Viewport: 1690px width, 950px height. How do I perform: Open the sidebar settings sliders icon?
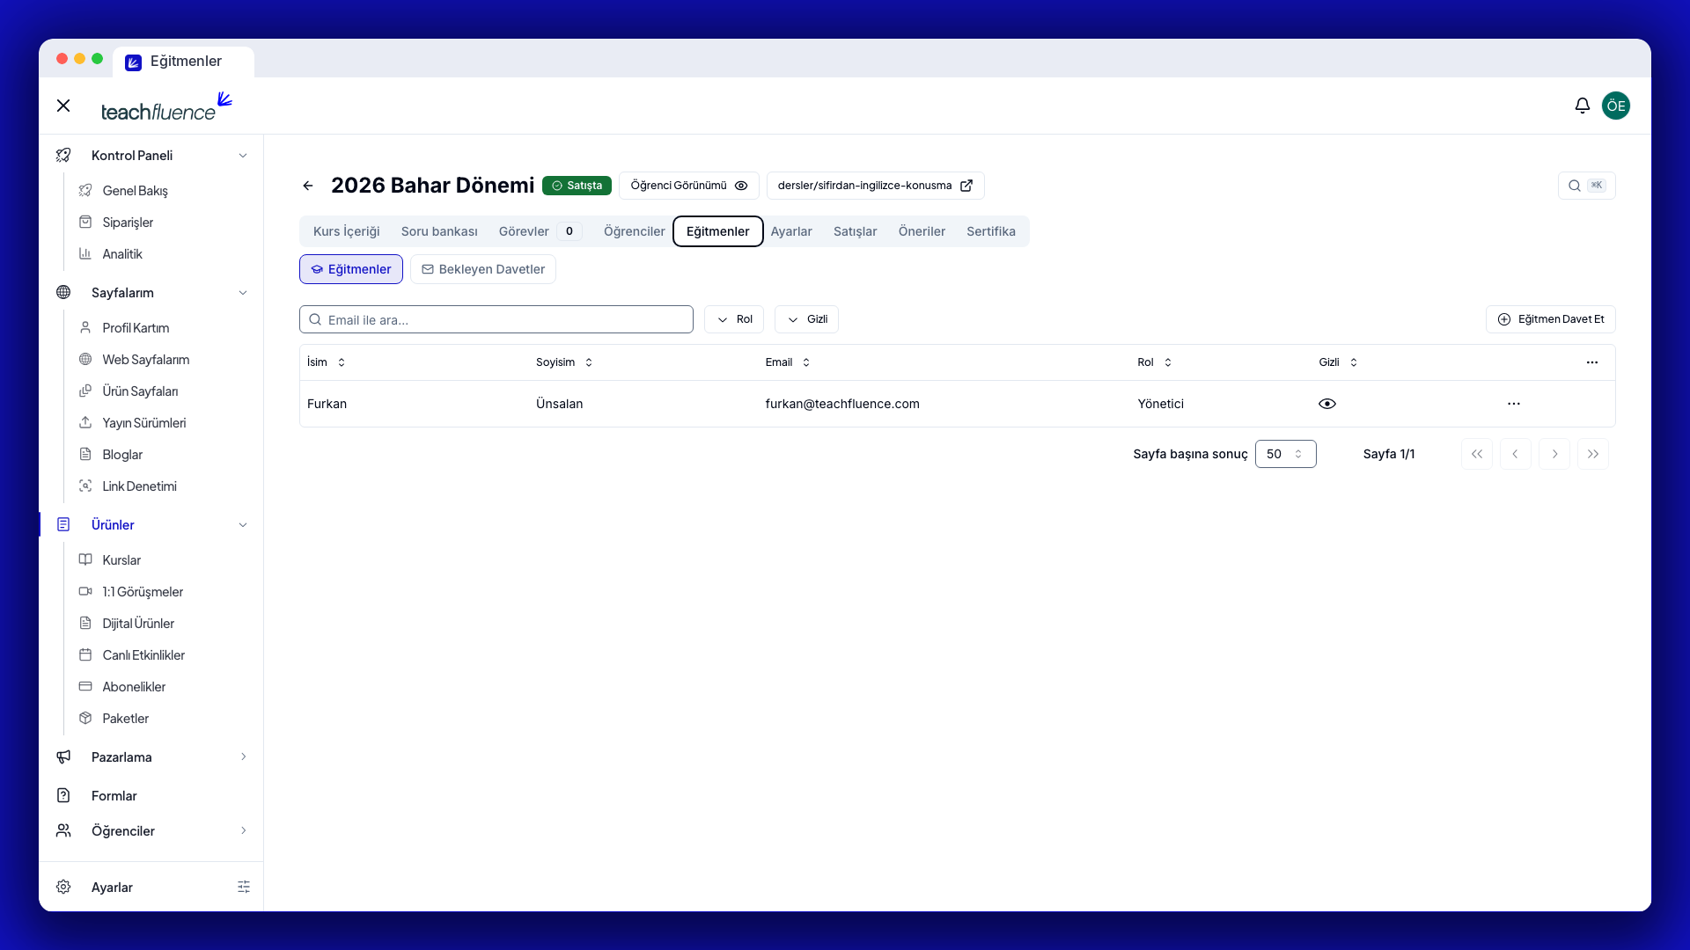tap(244, 887)
